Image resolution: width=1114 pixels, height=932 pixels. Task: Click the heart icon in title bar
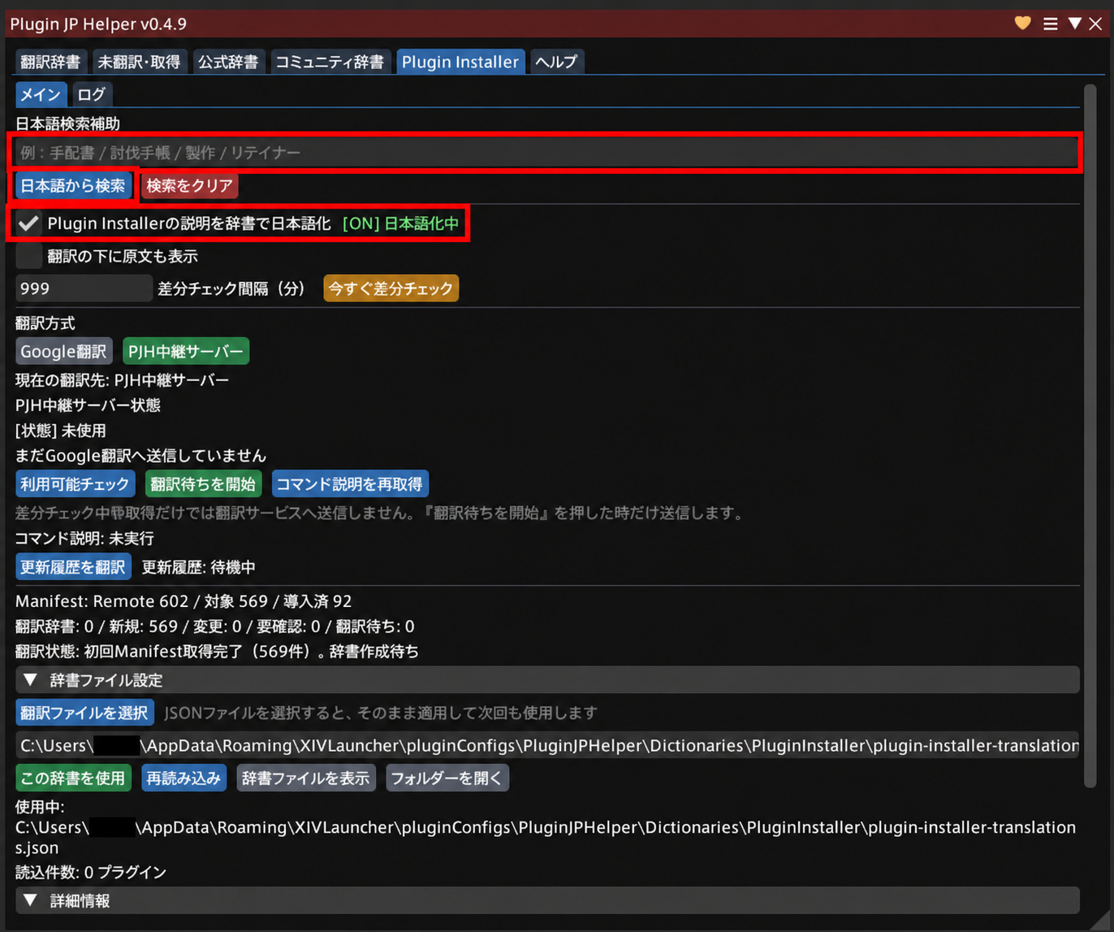[1023, 24]
